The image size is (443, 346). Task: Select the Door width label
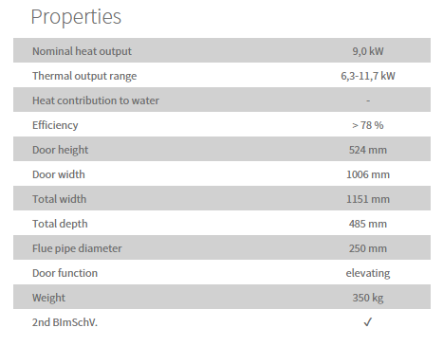point(59,174)
